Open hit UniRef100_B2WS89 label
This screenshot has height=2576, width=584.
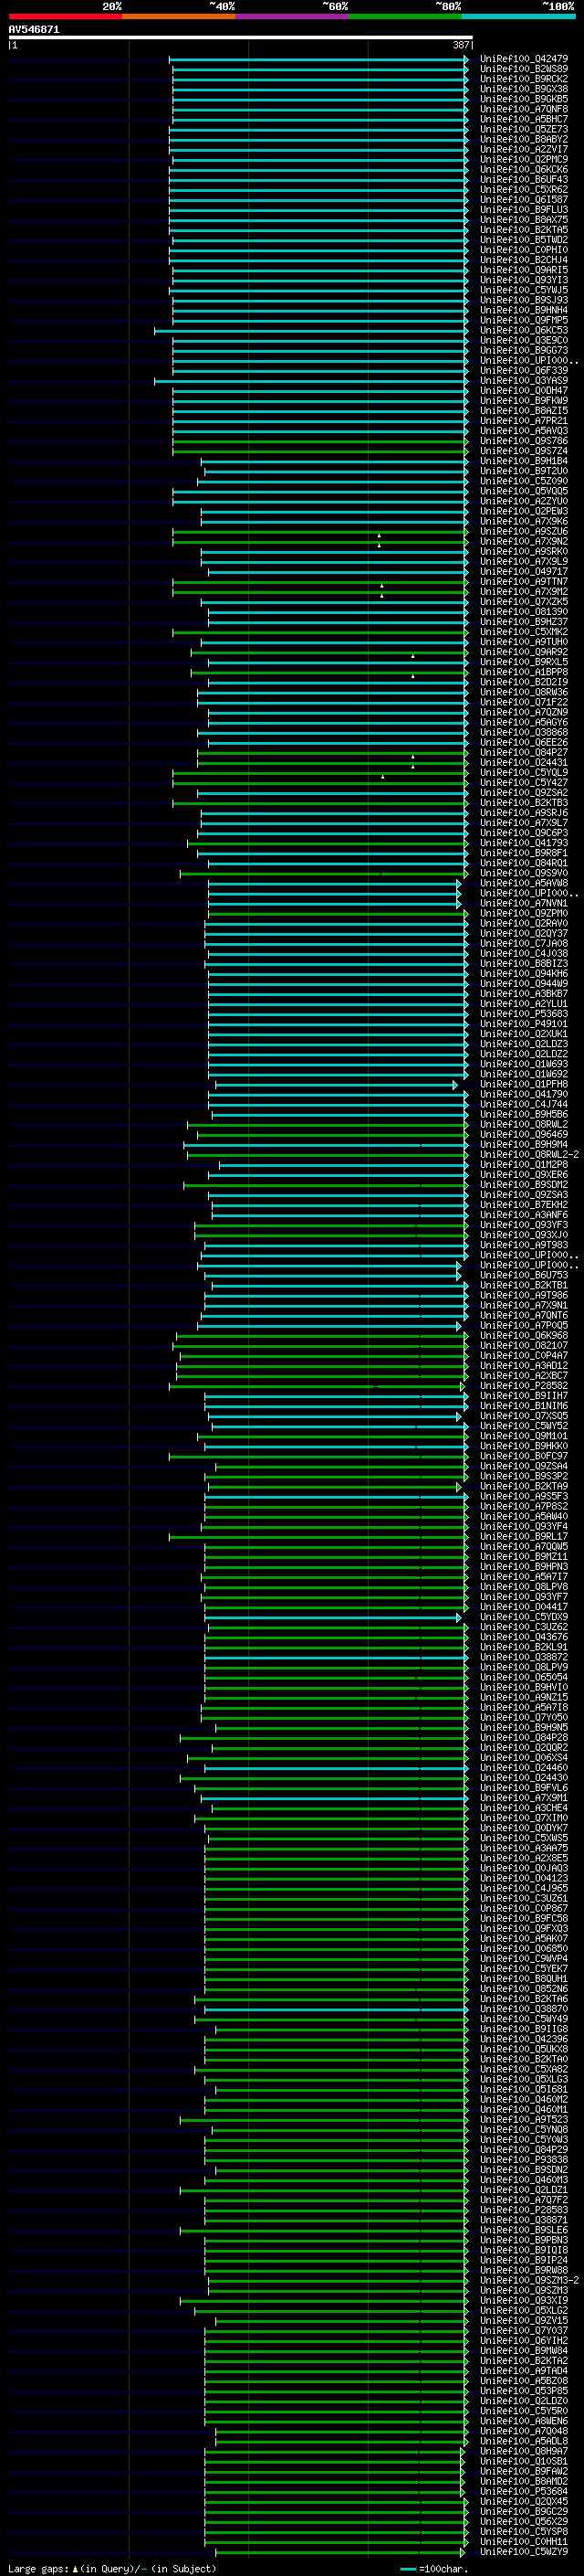coord(524,69)
